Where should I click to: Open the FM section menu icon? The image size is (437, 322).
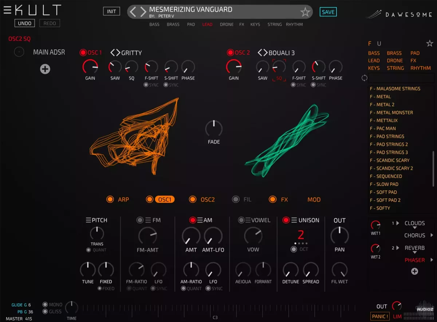(148, 220)
